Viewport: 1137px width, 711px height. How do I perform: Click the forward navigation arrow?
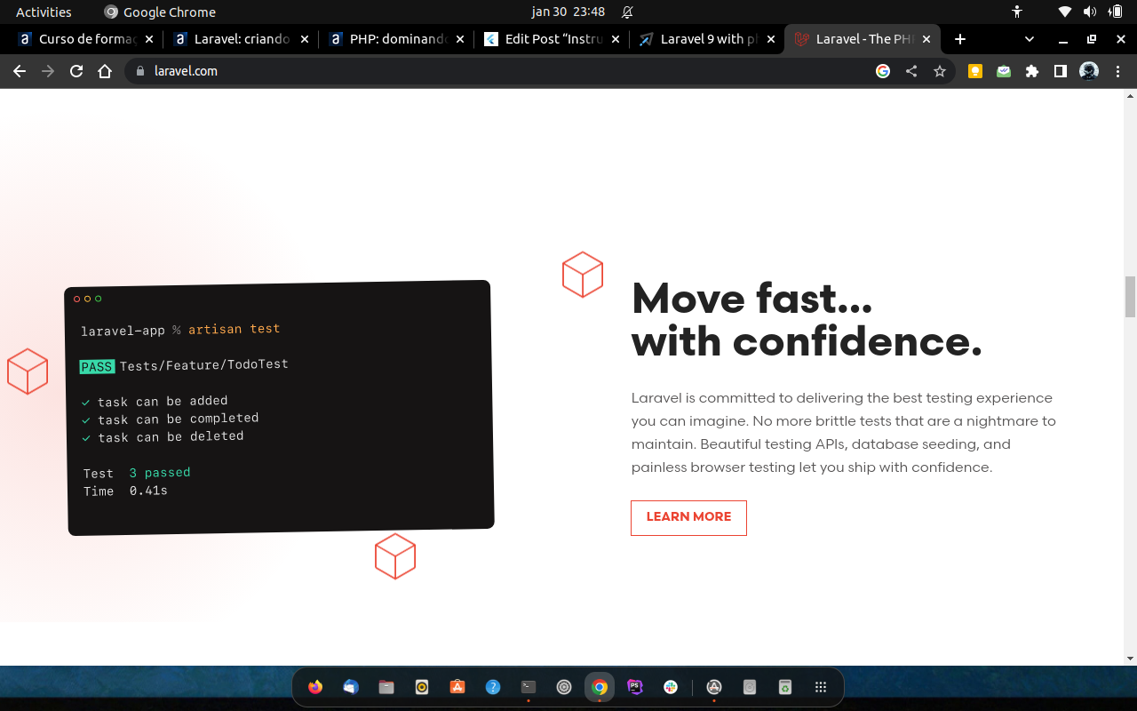(48, 71)
